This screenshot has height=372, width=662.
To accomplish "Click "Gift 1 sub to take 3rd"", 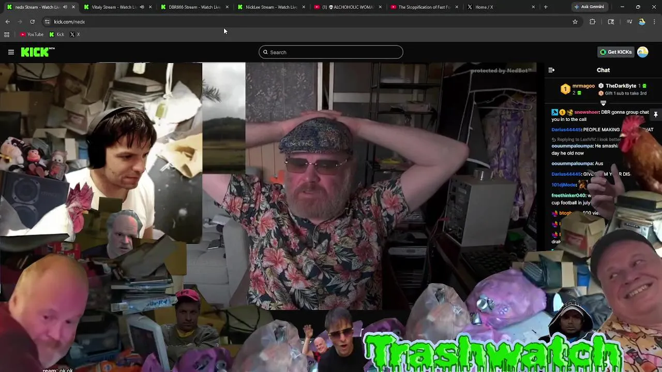I will [x=623, y=94].
